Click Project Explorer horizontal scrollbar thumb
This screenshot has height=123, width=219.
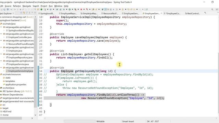11,118
